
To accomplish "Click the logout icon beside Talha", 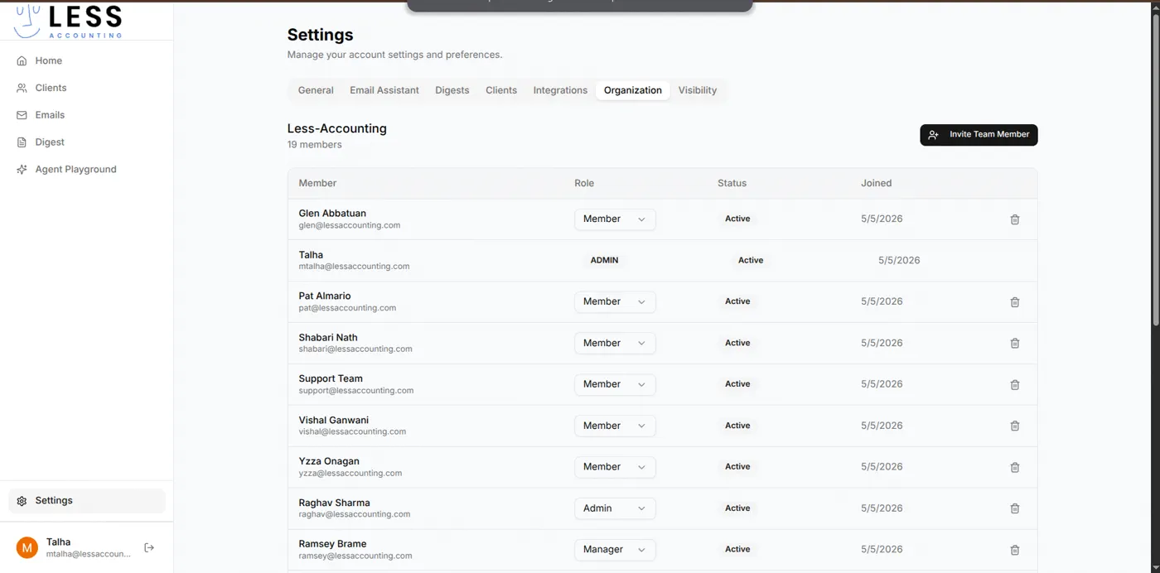I will coord(149,547).
